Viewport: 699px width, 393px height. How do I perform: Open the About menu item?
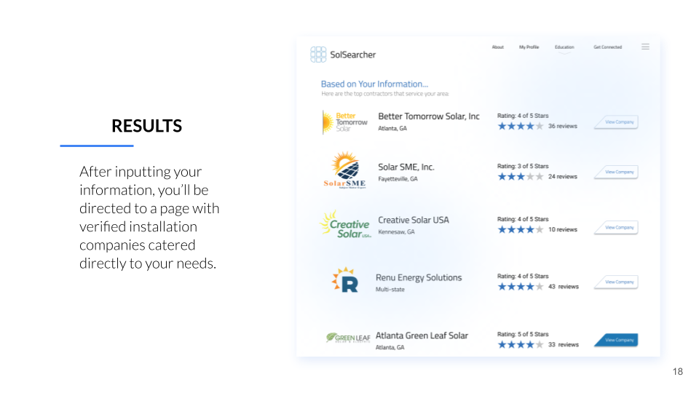point(497,47)
